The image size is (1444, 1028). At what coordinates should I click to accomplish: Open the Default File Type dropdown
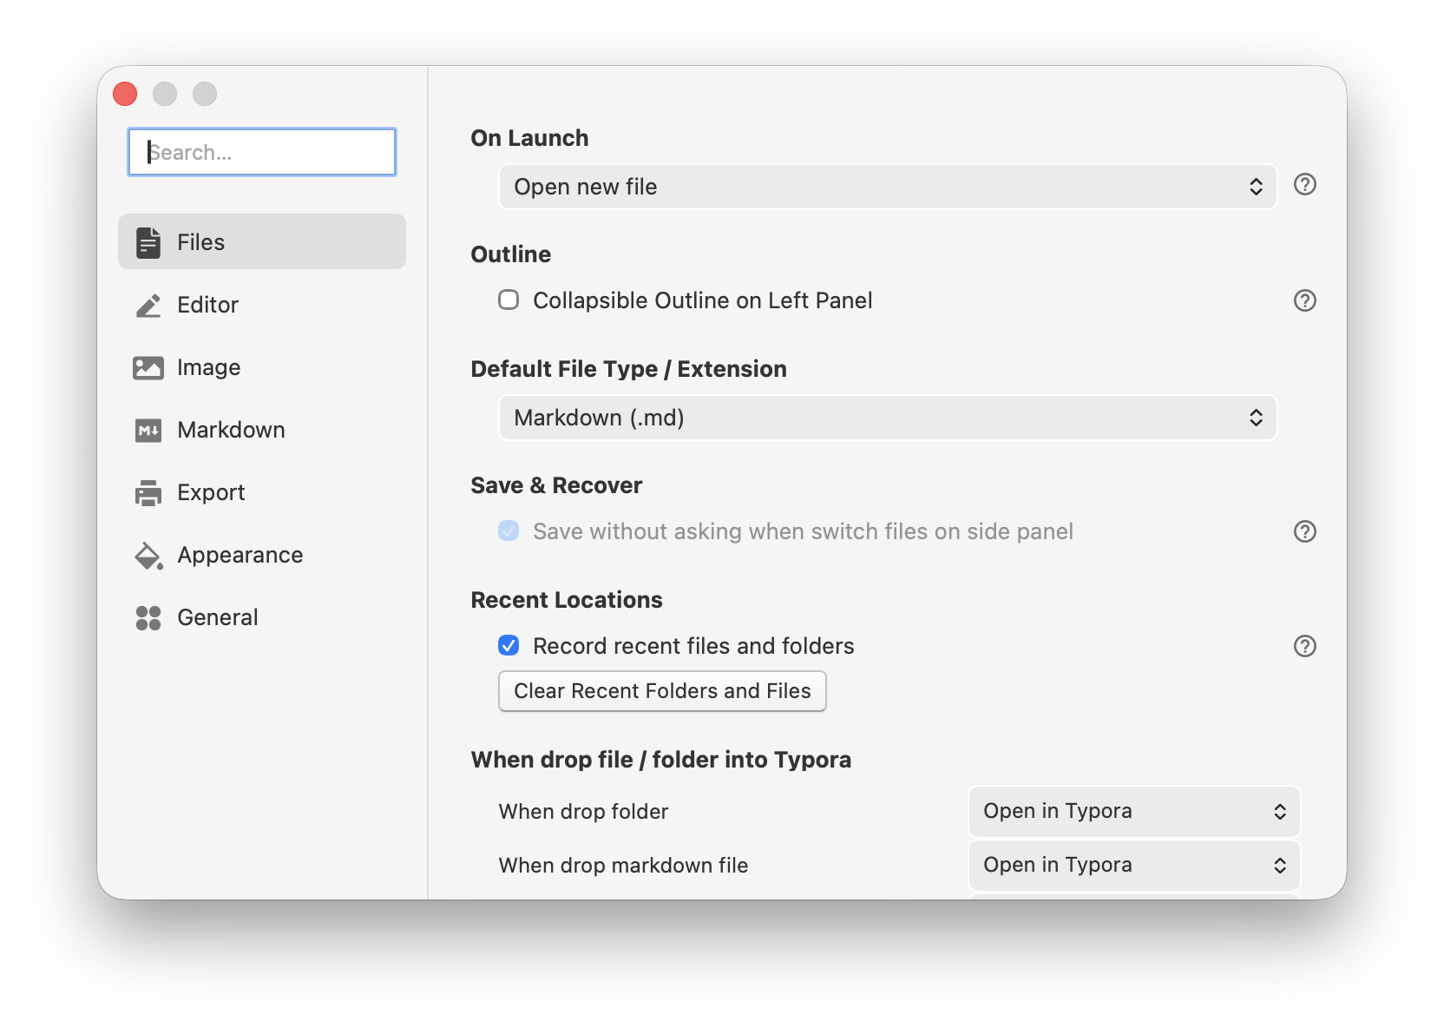[x=887, y=418]
